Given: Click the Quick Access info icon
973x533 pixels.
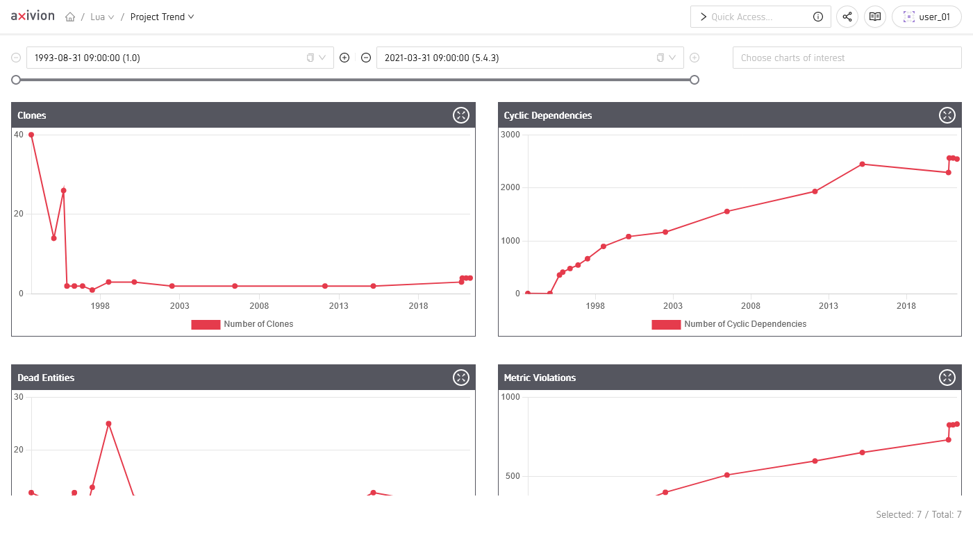Looking at the screenshot, I should (x=818, y=17).
